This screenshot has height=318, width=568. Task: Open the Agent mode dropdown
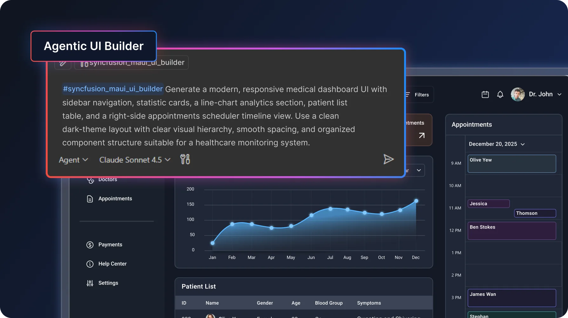[73, 160]
